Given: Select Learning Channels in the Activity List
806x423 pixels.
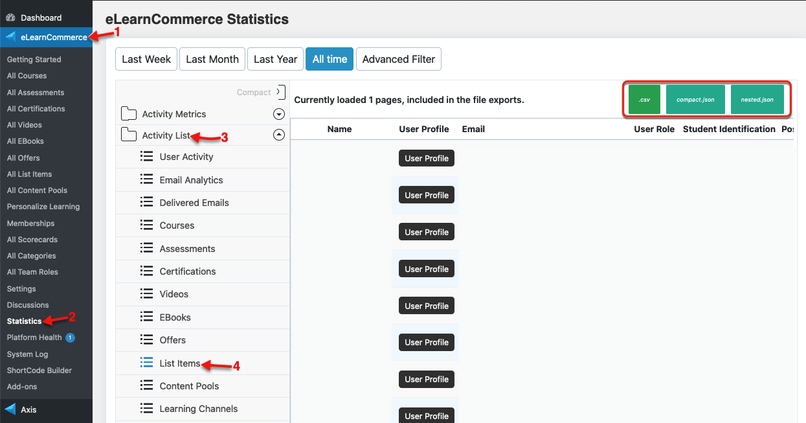Looking at the screenshot, I should (203, 409).
